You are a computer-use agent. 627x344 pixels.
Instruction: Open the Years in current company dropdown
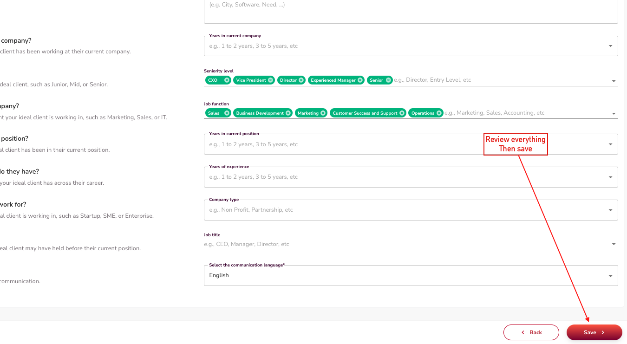point(610,46)
